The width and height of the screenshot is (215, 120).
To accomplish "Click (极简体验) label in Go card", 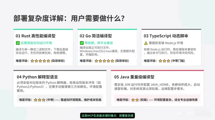I will tap(122, 61).
